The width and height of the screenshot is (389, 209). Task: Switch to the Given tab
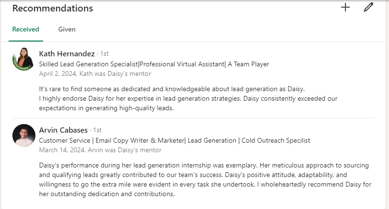[67, 29]
